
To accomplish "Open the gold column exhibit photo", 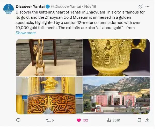I will pyautogui.click(x=49, y=96).
